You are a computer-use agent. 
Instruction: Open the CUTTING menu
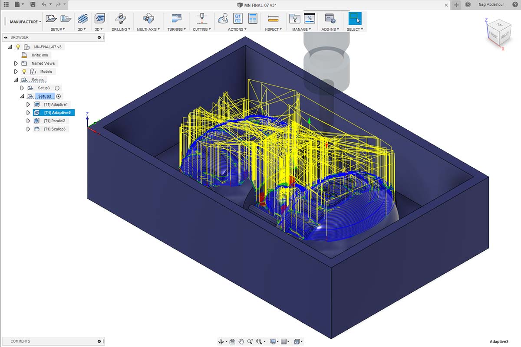[202, 29]
